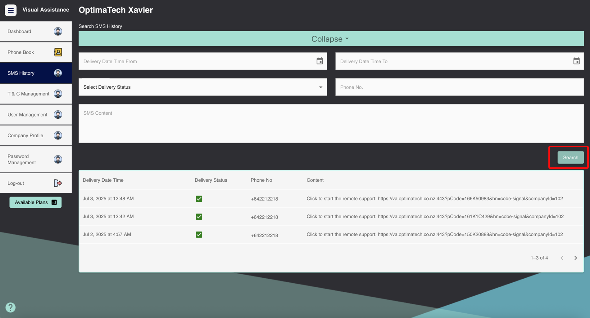Viewport: 590px width, 318px height.
Task: Click the SMS History avatar icon
Action: [58, 73]
